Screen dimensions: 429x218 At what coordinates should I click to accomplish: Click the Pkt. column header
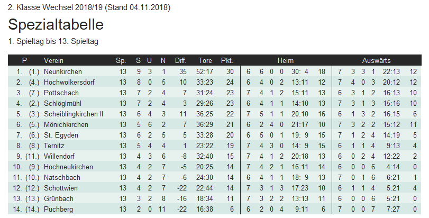[x=227, y=60]
